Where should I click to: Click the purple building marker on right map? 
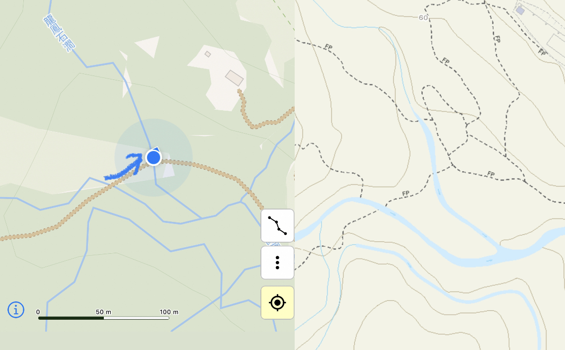tap(520, 10)
